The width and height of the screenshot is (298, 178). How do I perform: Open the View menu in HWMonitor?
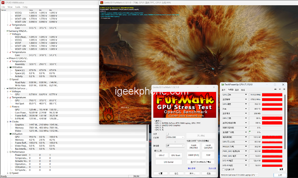pos(10,7)
